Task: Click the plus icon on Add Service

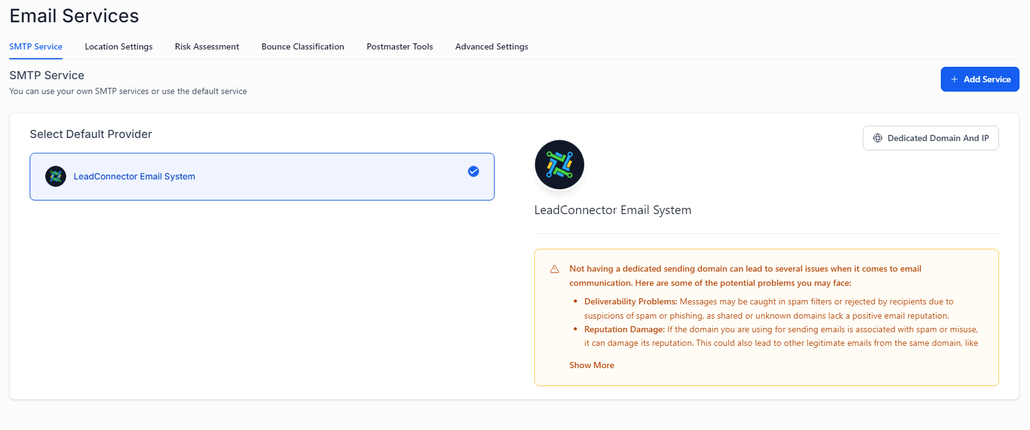Action: click(x=954, y=79)
